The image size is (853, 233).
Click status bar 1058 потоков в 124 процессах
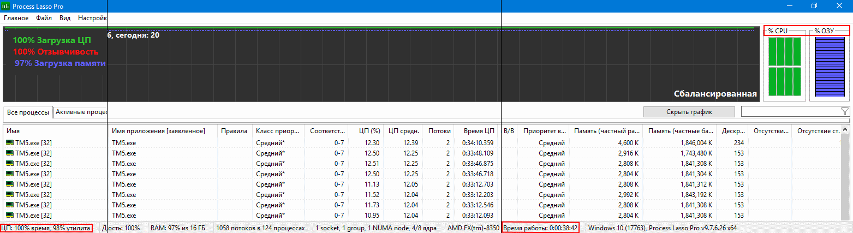260,228
